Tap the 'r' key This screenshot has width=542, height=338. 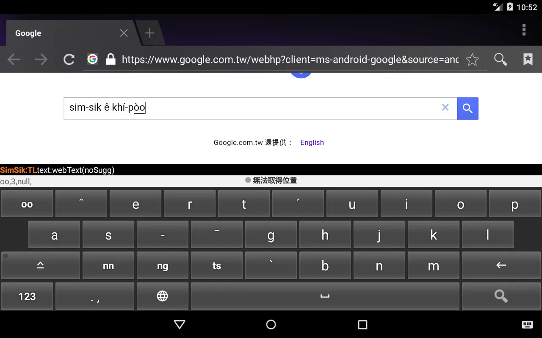pyautogui.click(x=190, y=204)
